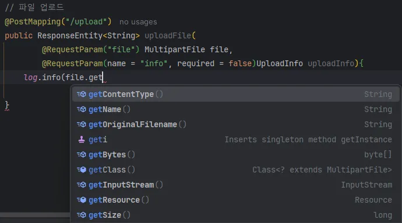This screenshot has width=402, height=223.
Task: Click the template stamp icon beside geti
Action: (x=82, y=139)
